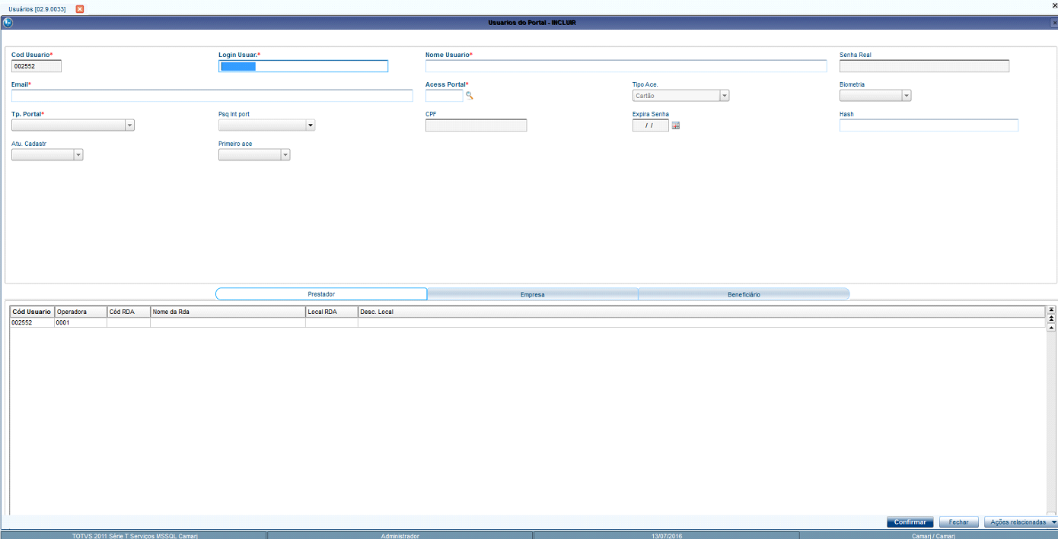The width and height of the screenshot is (1058, 539).
Task: Click the grid scroll-up single arrow
Action: click(x=1051, y=328)
